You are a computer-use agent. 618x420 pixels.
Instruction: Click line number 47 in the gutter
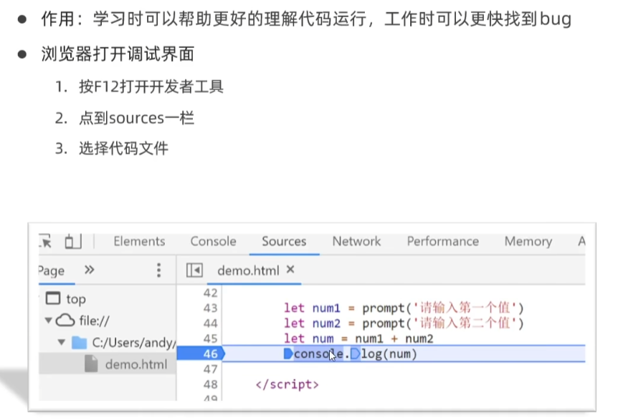tap(211, 369)
